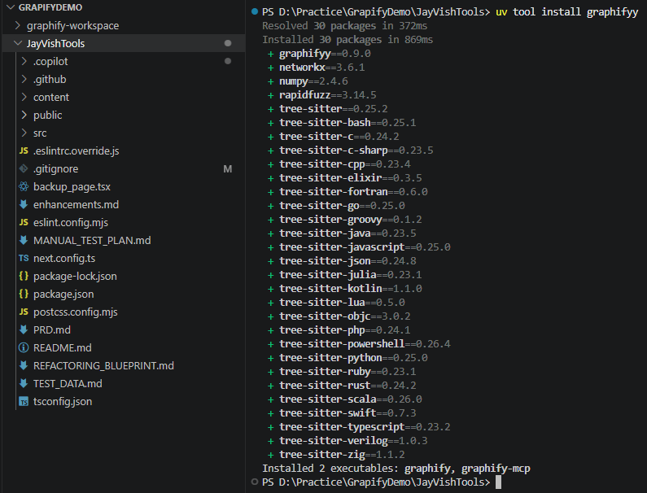Click info icon of README.md
The width and height of the screenshot is (647, 493).
click(x=24, y=347)
